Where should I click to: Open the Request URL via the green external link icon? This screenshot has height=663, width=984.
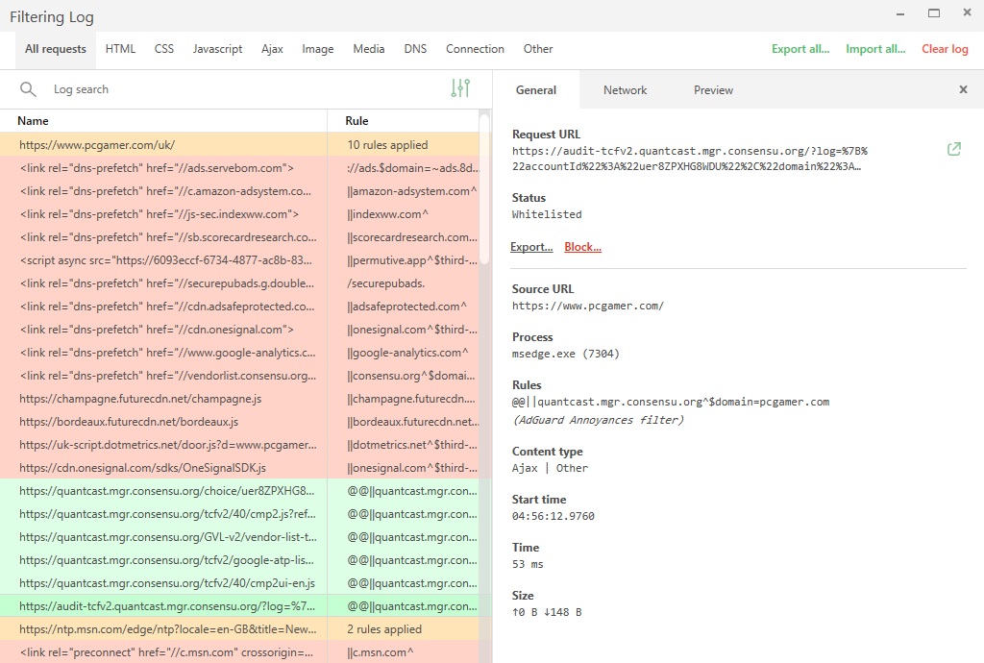click(953, 150)
